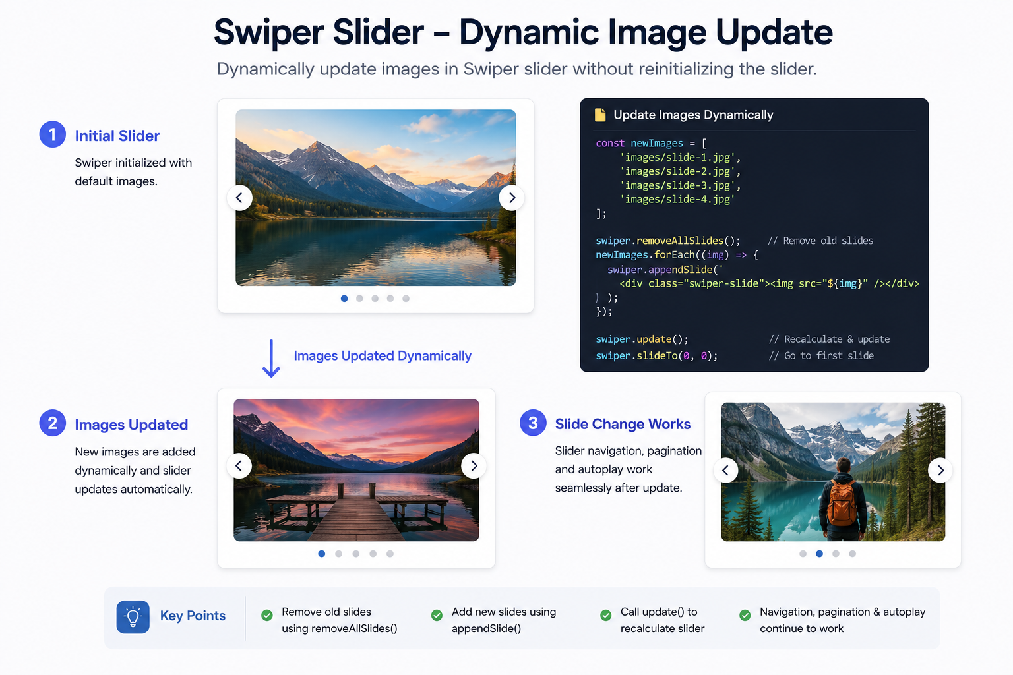Select the fourth pagination dot under the mountain lake slider
Image resolution: width=1013 pixels, height=675 pixels.
click(x=390, y=299)
